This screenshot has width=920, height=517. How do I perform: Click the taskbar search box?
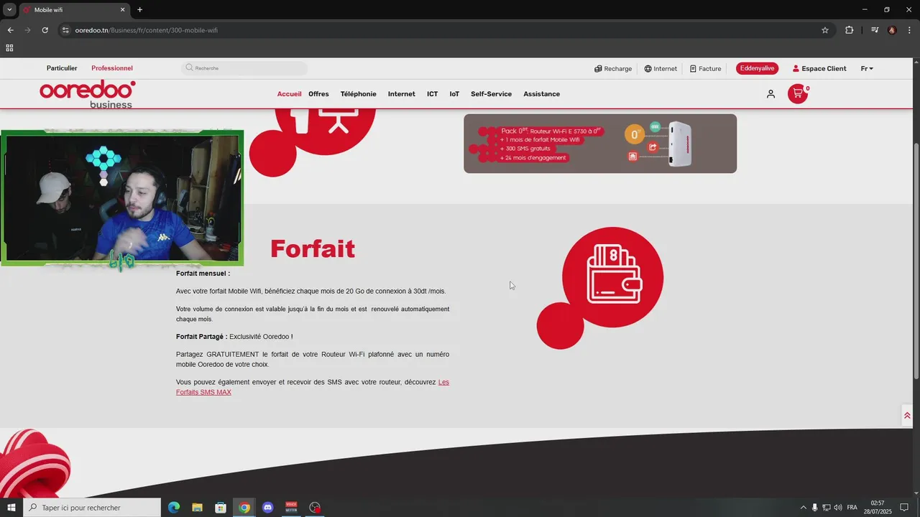(92, 508)
